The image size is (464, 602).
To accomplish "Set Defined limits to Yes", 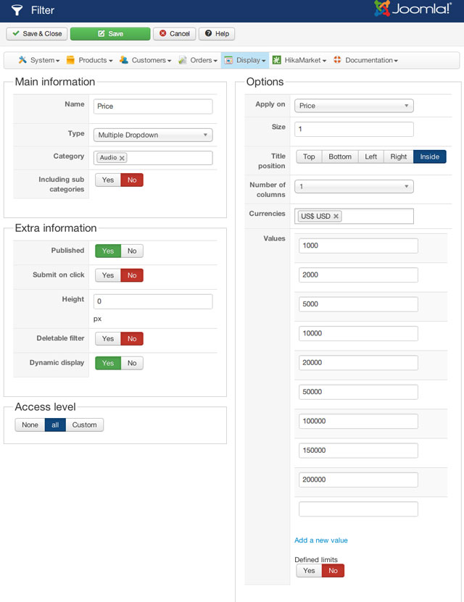I will click(309, 571).
